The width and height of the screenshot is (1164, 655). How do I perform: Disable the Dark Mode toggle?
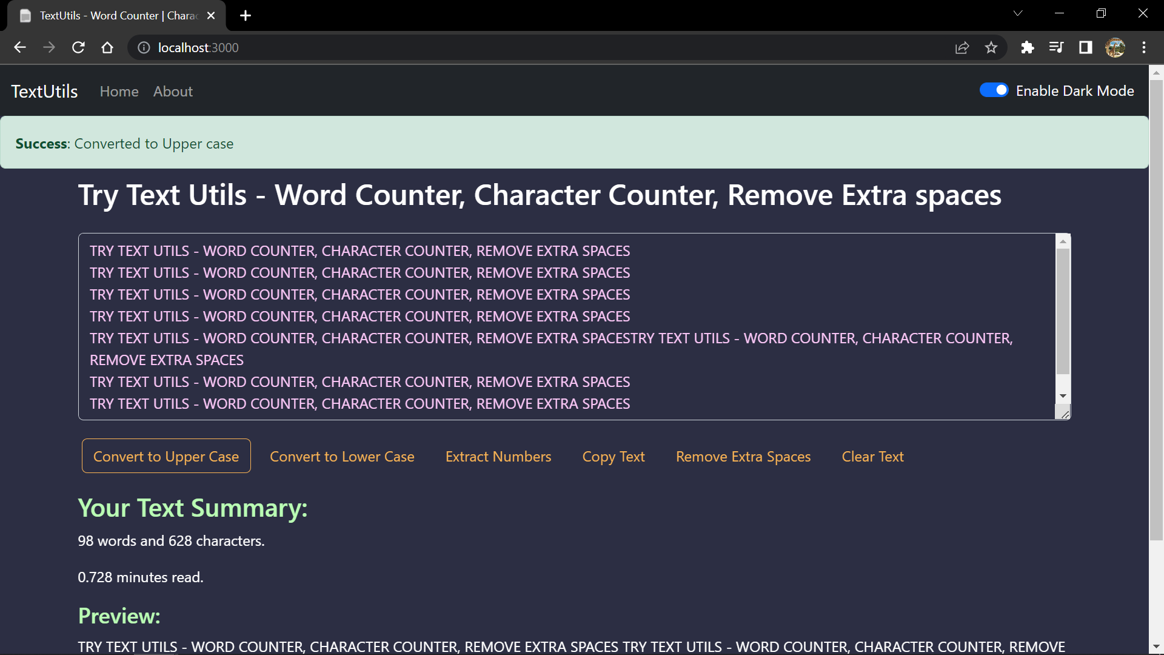pyautogui.click(x=994, y=90)
